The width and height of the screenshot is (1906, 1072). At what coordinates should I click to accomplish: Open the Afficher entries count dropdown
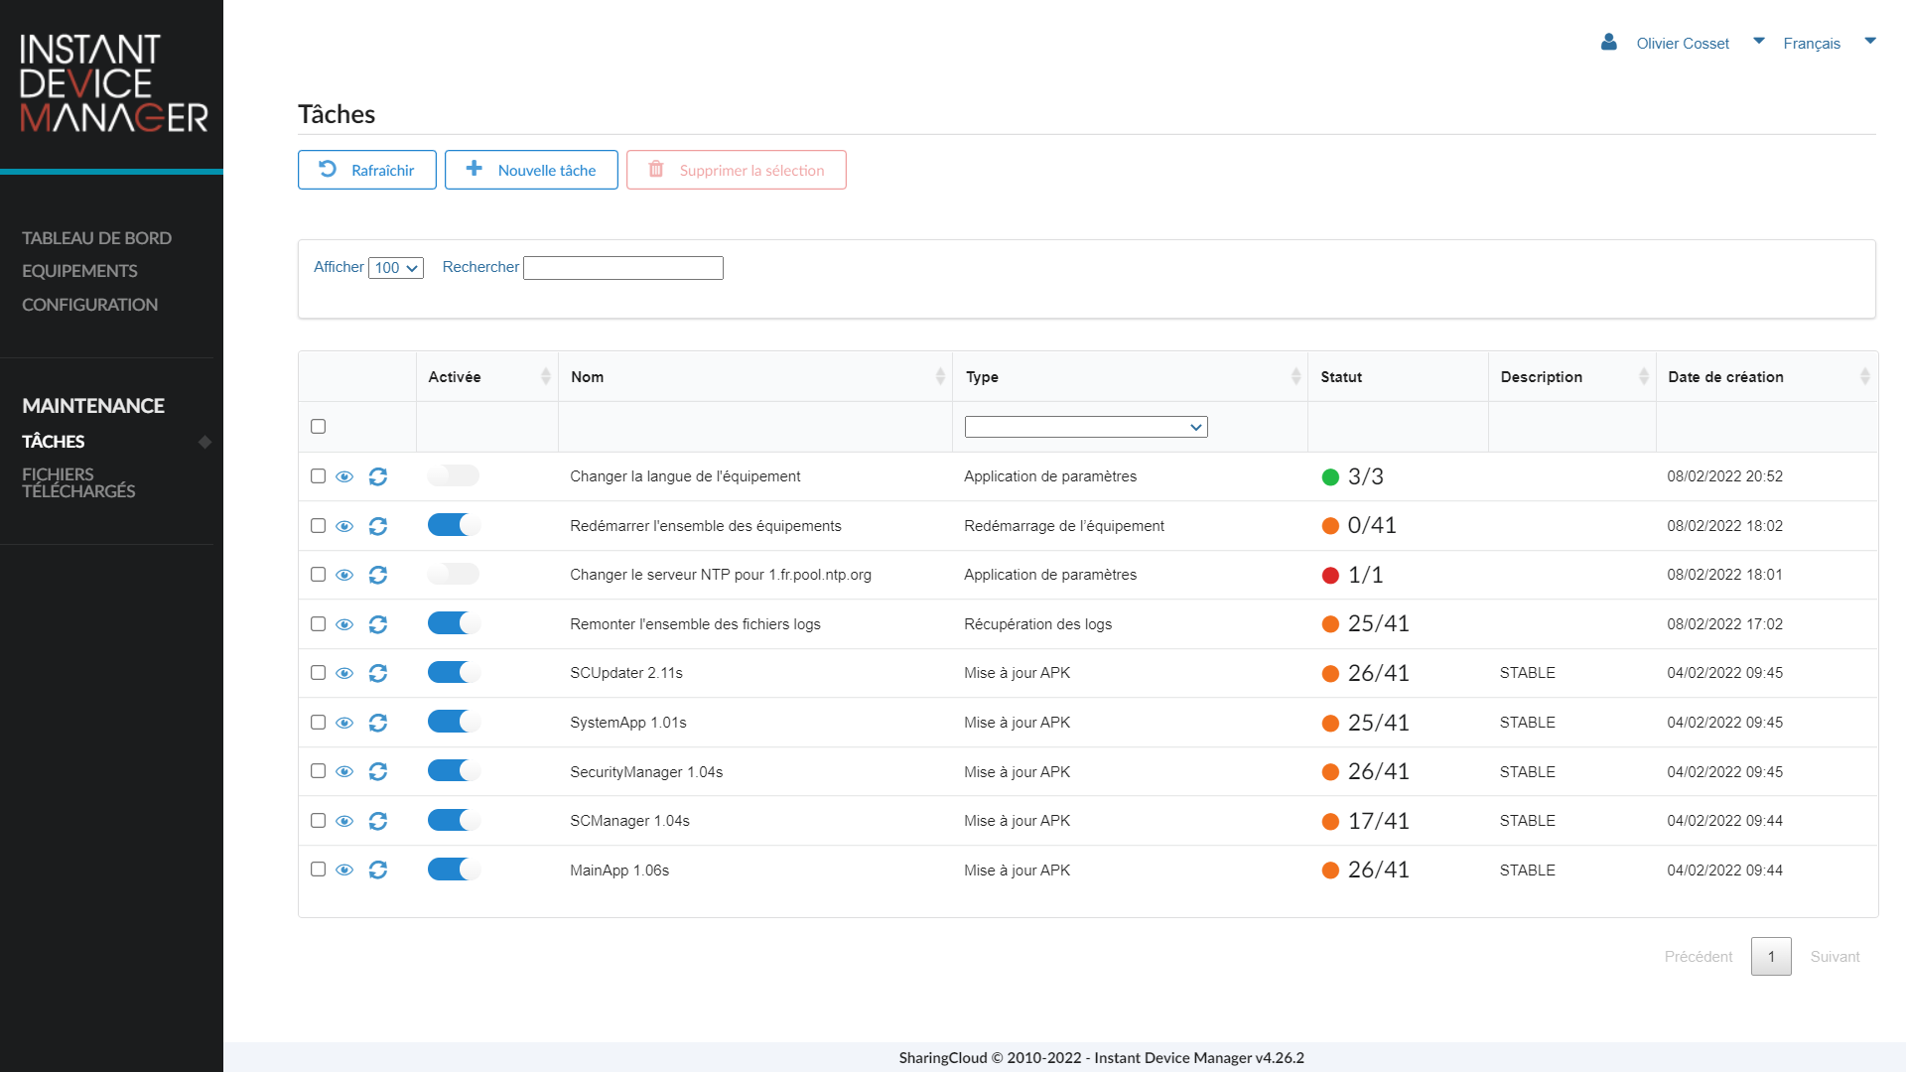[x=395, y=267]
